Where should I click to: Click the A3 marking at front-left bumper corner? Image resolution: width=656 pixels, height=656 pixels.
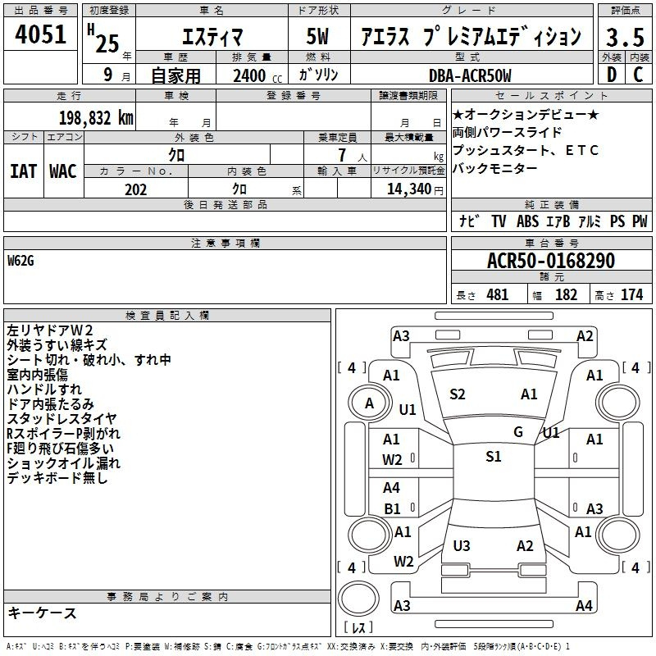pos(401,335)
